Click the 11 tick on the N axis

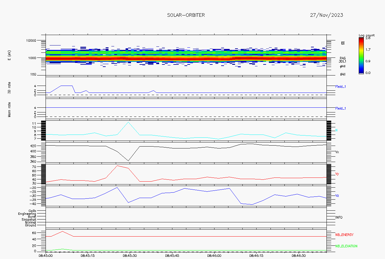(34, 123)
